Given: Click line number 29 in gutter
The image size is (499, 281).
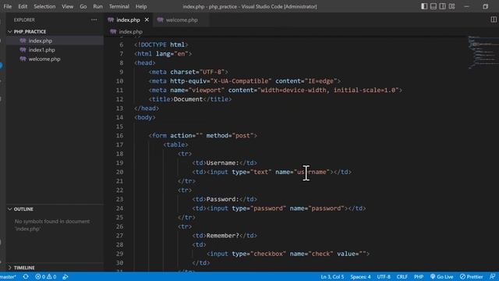Looking at the screenshot, I should tap(119, 254).
